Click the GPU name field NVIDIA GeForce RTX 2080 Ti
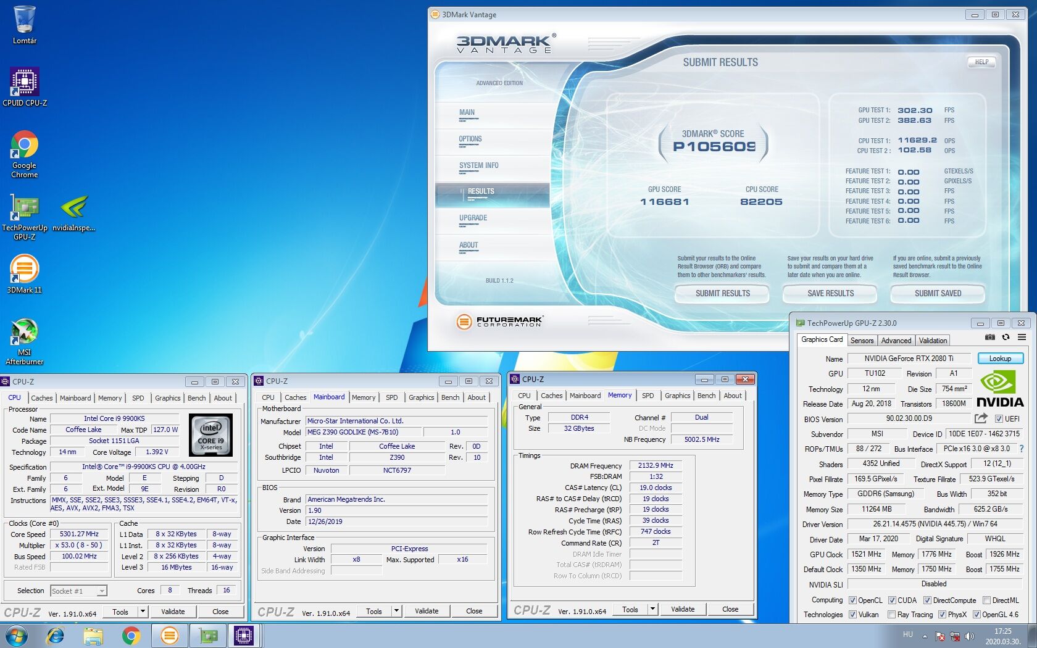1037x648 pixels. click(x=909, y=359)
